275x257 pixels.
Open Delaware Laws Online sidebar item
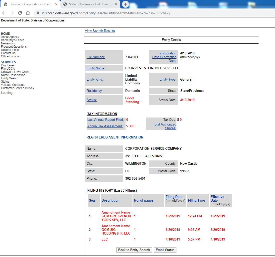tap(16, 72)
